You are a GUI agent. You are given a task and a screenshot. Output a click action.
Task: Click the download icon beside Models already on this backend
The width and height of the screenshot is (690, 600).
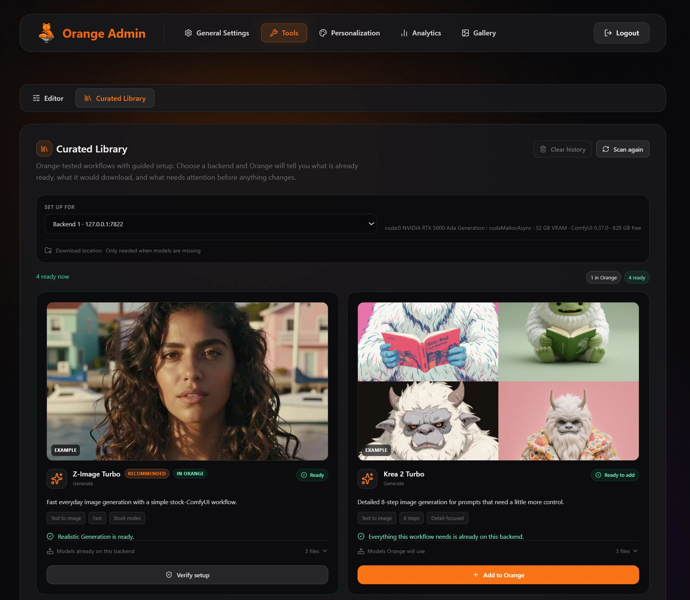click(x=50, y=551)
